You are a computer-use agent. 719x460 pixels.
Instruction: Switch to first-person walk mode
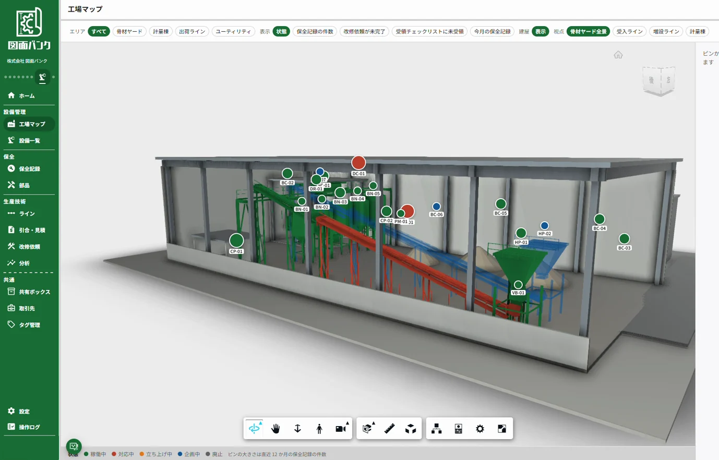click(x=319, y=428)
